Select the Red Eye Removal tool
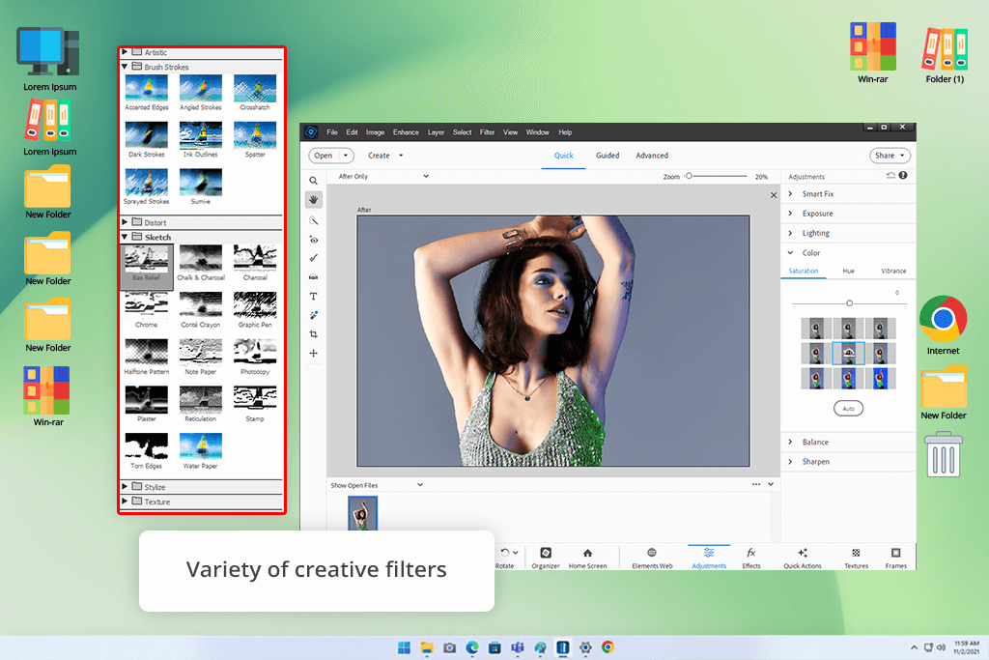 (313, 239)
